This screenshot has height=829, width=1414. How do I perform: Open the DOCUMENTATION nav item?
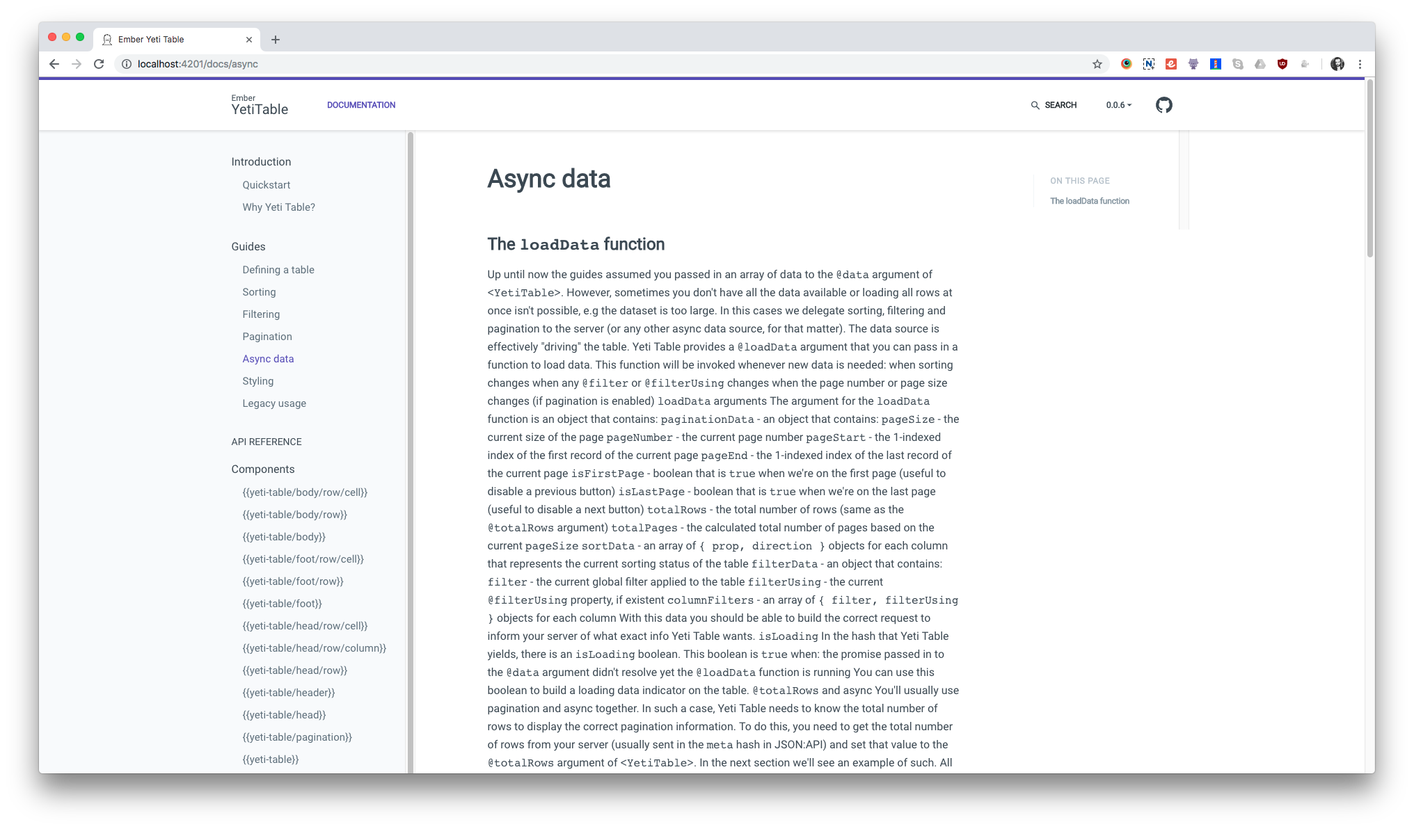361,105
